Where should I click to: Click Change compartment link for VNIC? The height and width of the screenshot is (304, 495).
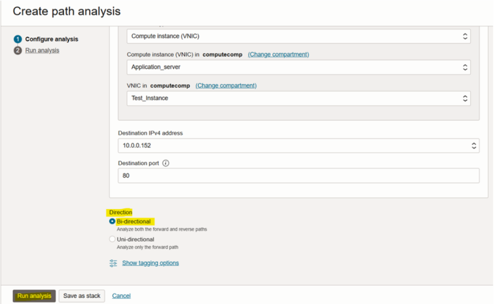click(226, 86)
